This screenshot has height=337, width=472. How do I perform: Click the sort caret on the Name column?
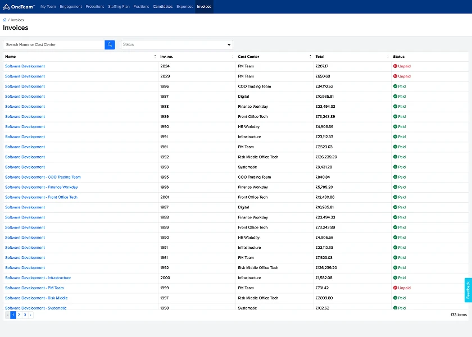click(155, 56)
